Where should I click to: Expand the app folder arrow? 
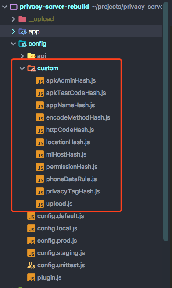tap(14, 31)
